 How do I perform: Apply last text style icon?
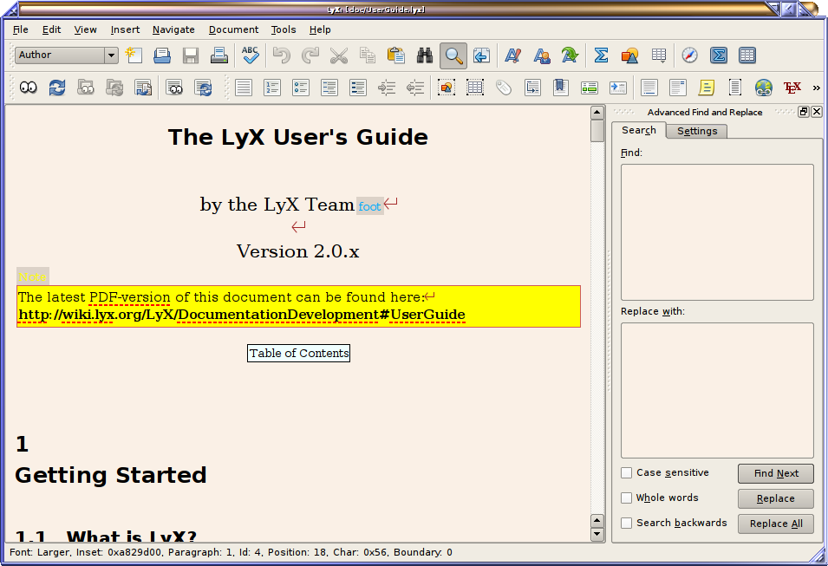(x=570, y=55)
